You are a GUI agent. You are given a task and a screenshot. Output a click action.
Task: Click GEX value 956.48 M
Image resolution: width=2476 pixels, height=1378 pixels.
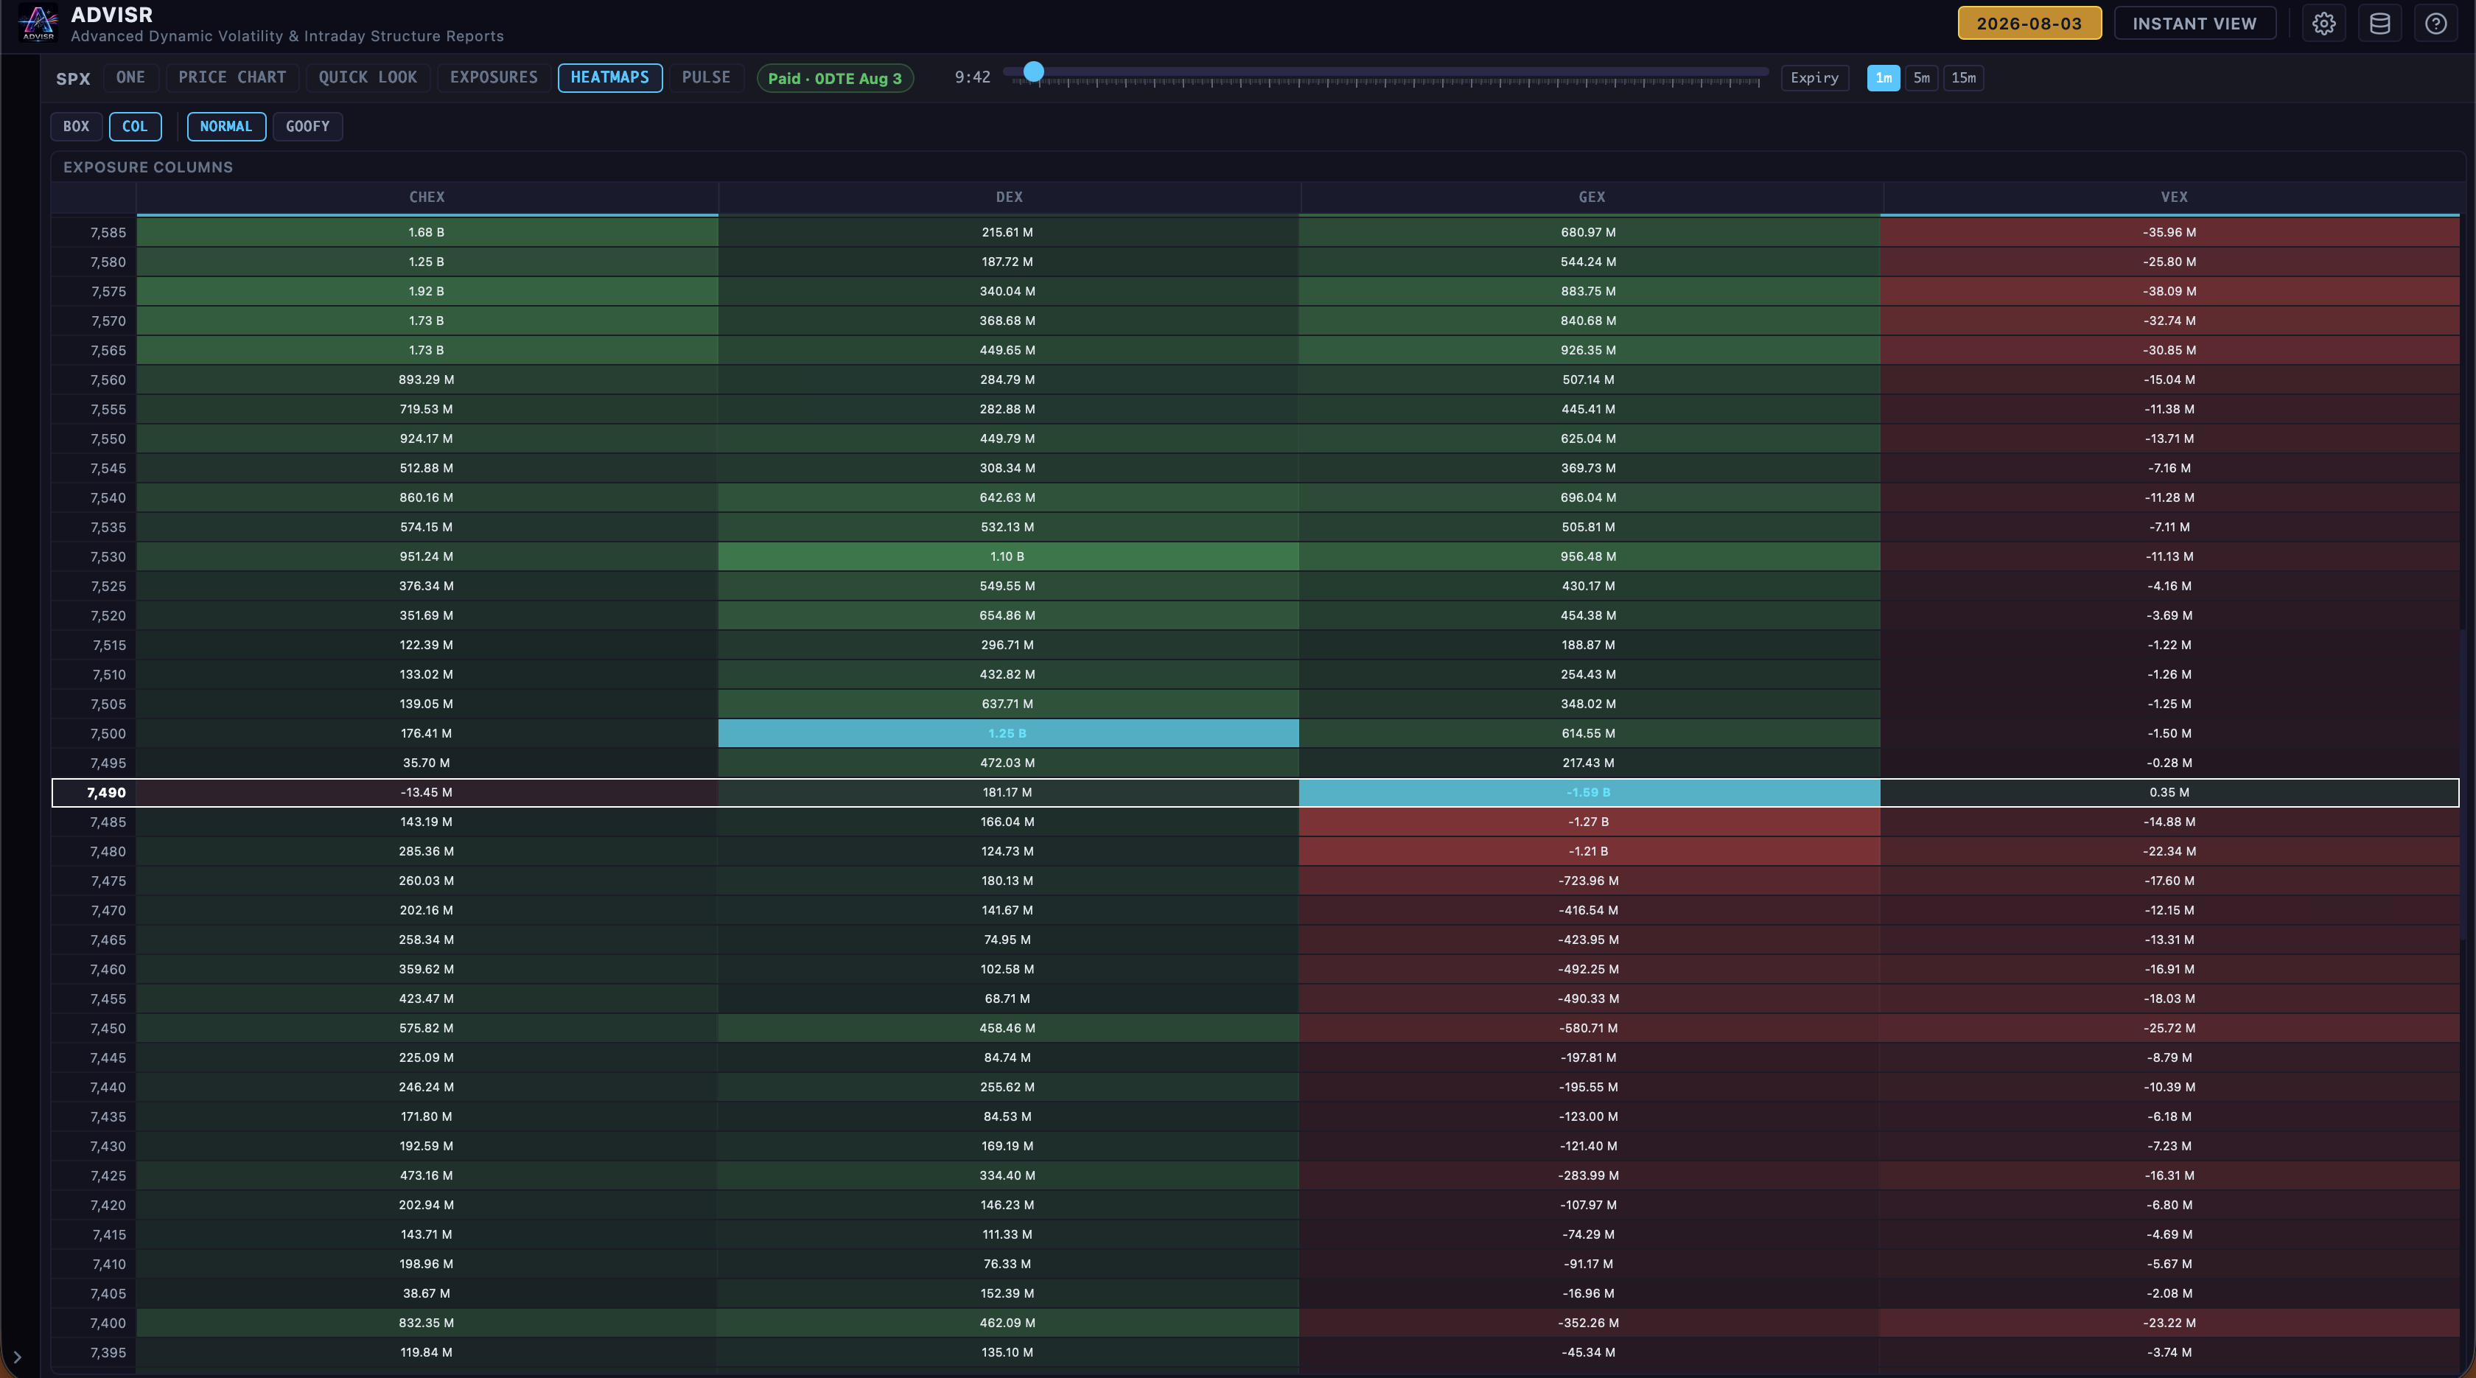pyautogui.click(x=1589, y=556)
